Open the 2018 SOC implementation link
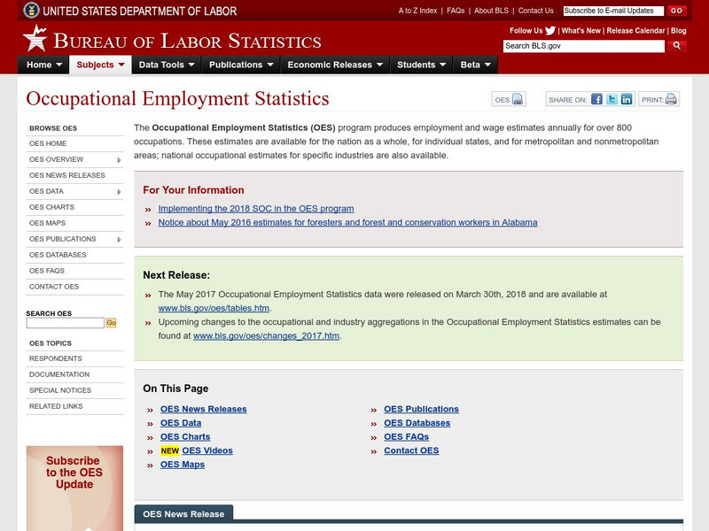The height and width of the screenshot is (531, 709). click(x=257, y=208)
